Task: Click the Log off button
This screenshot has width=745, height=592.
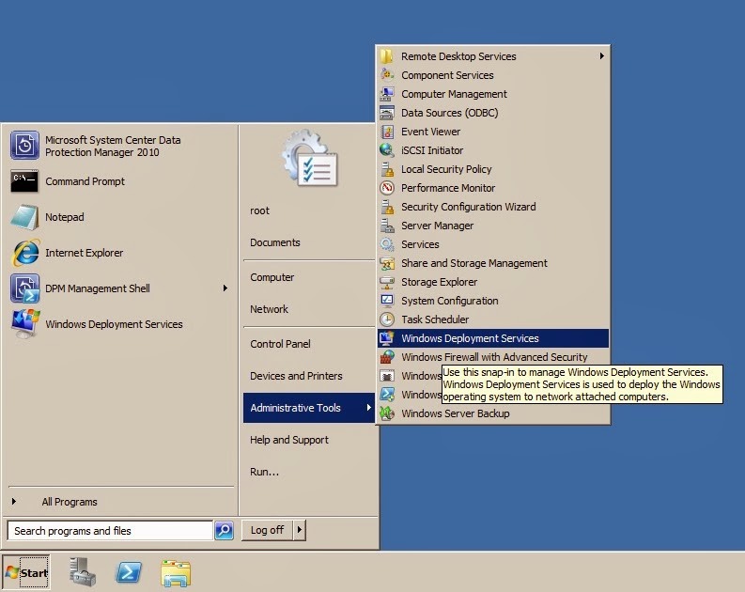Action: [x=267, y=530]
